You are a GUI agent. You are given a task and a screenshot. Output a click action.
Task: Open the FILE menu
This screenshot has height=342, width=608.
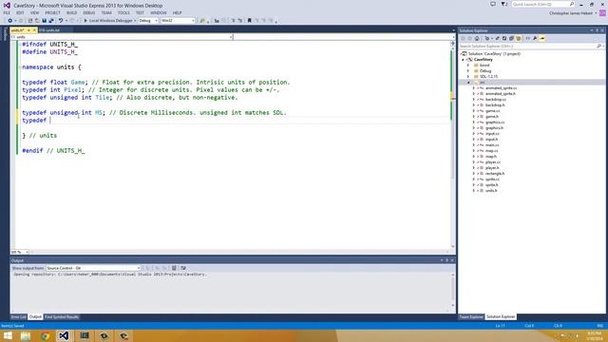click(x=7, y=12)
